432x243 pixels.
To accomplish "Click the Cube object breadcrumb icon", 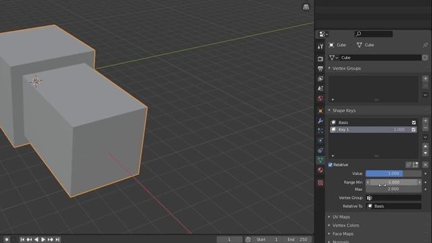I will click(x=331, y=45).
